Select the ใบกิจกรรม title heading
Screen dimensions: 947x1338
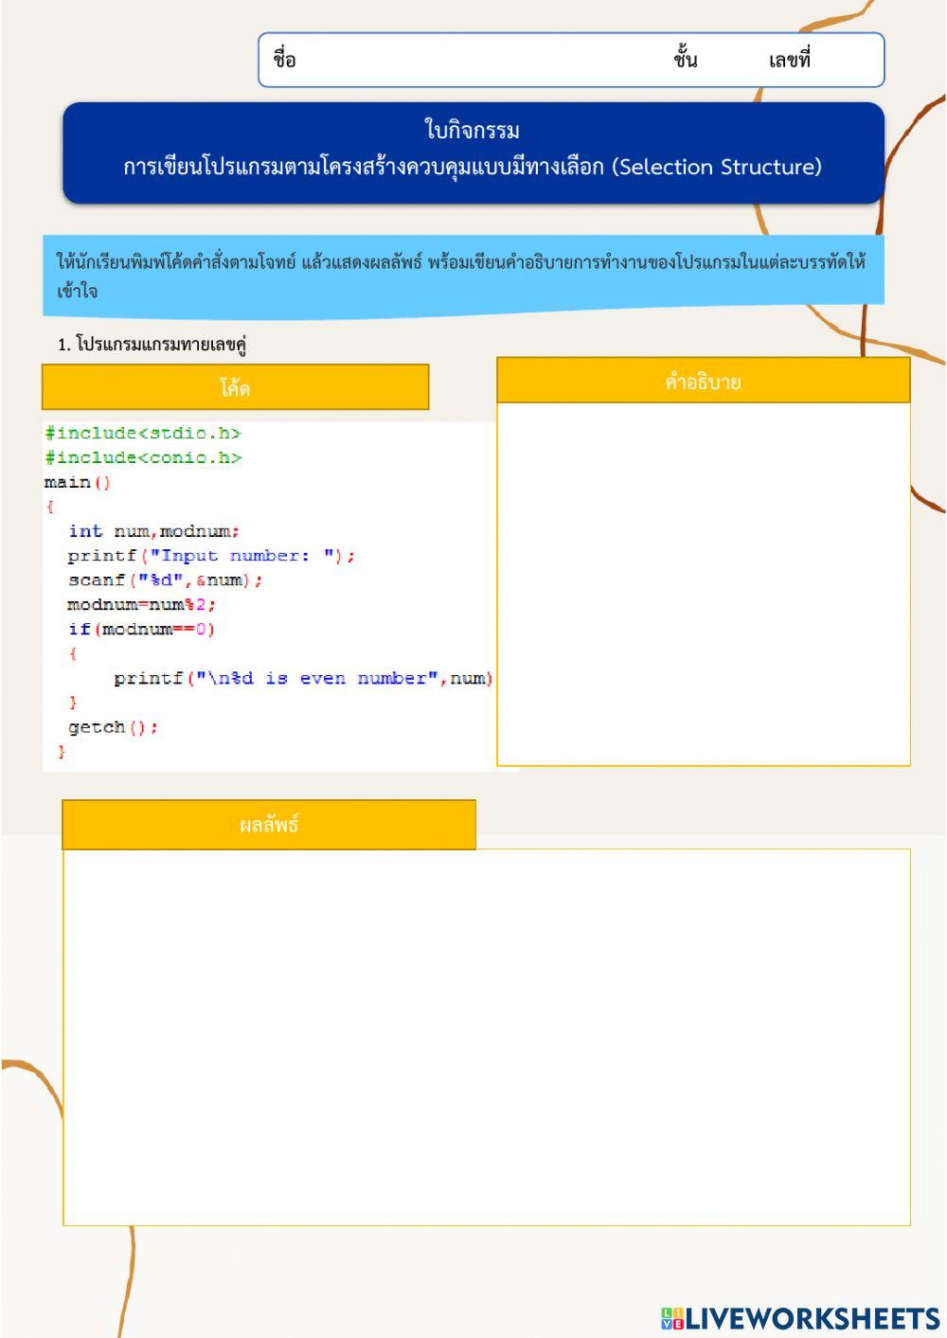point(472,130)
